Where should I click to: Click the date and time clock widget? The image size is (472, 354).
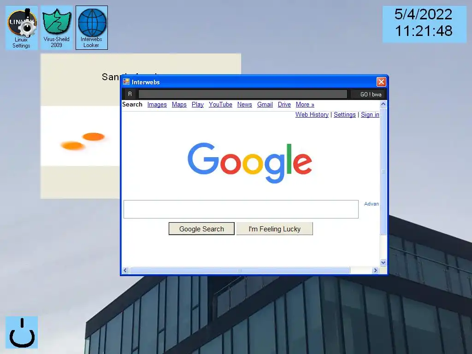pos(424,24)
